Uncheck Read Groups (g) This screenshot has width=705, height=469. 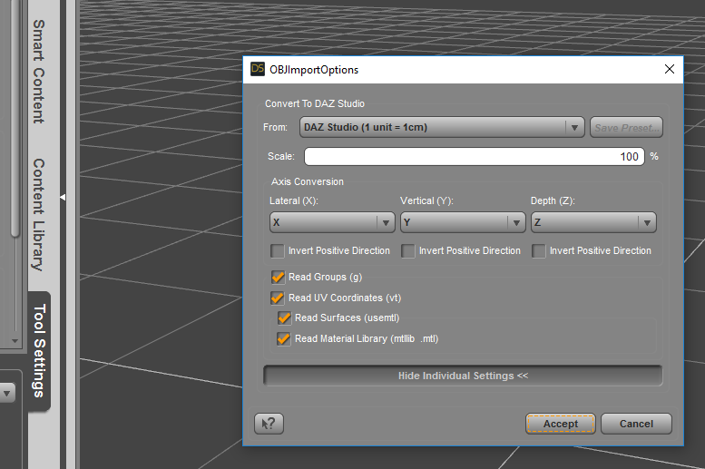(x=278, y=277)
